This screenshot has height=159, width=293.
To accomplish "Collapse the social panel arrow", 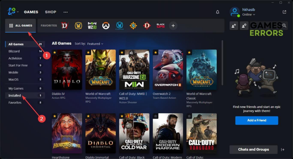I will point(282,150).
